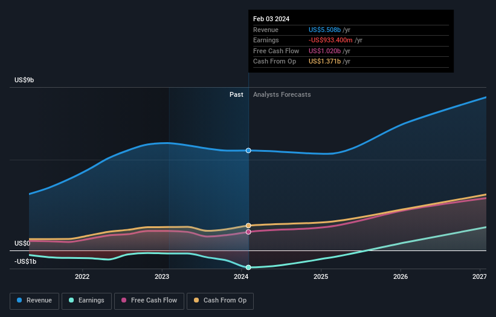496x317 pixels.
Task: Click the 2022 x-axis label
Action: pos(82,276)
